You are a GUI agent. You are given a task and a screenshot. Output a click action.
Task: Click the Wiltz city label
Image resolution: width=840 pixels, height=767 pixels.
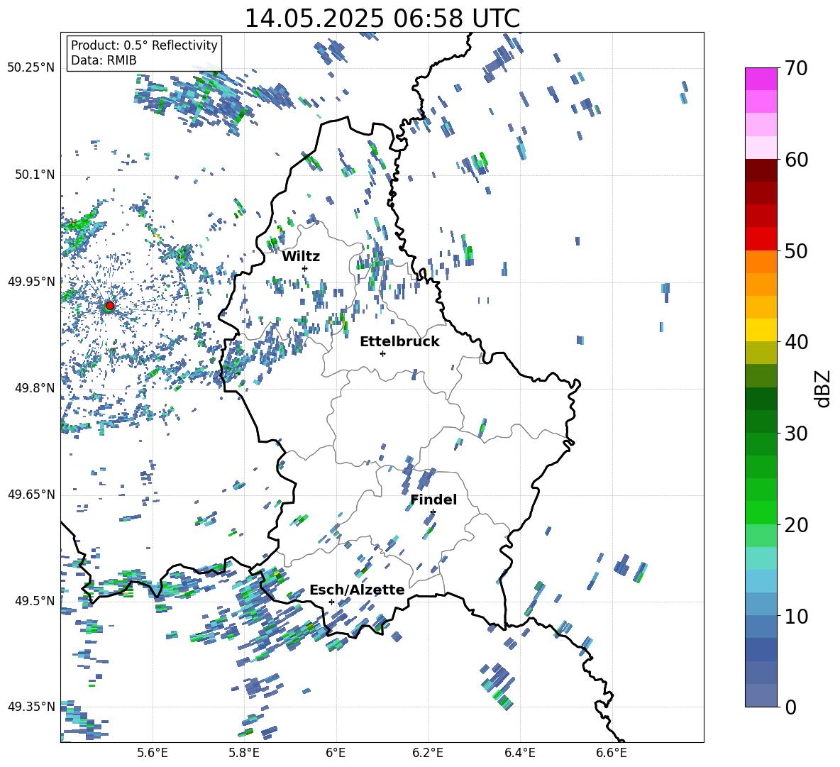(x=301, y=256)
